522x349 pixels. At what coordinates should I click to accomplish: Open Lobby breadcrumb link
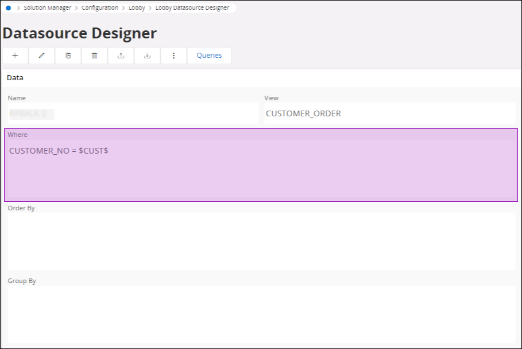click(x=137, y=8)
